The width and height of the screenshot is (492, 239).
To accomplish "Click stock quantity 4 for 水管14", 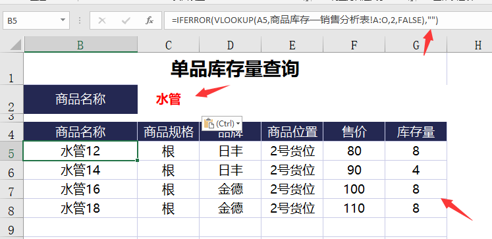I will pyautogui.click(x=416, y=170).
